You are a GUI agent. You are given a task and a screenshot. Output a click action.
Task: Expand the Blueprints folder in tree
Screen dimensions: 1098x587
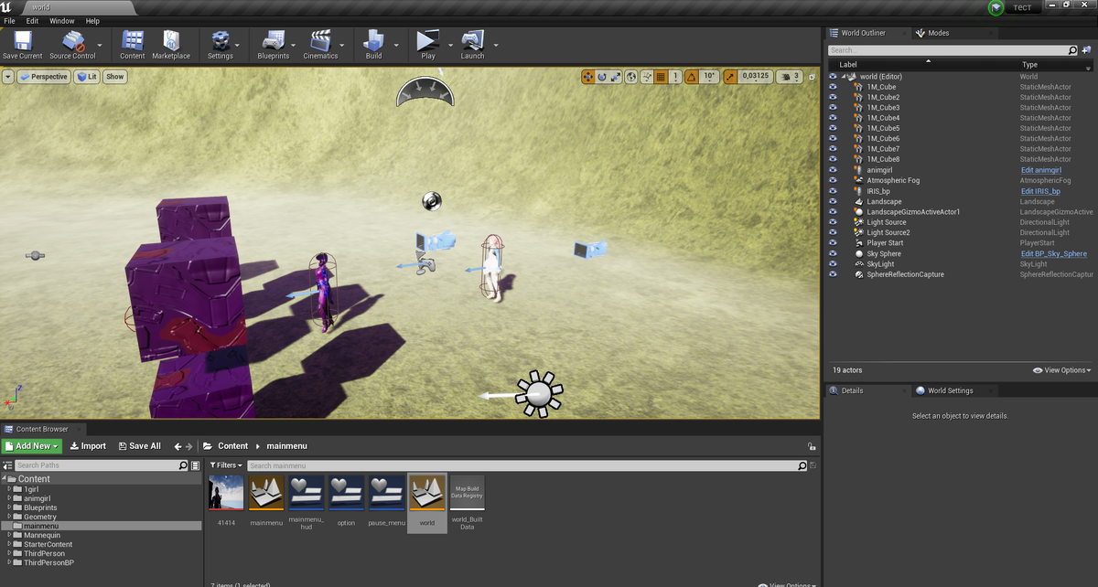[x=9, y=507]
